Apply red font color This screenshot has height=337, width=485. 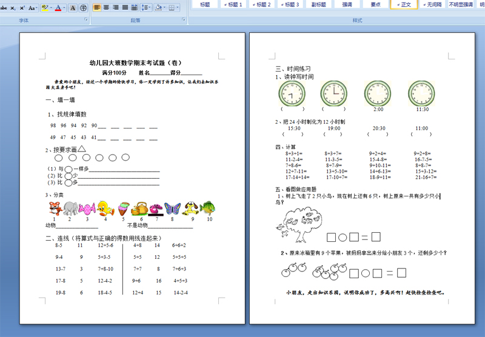click(x=58, y=8)
